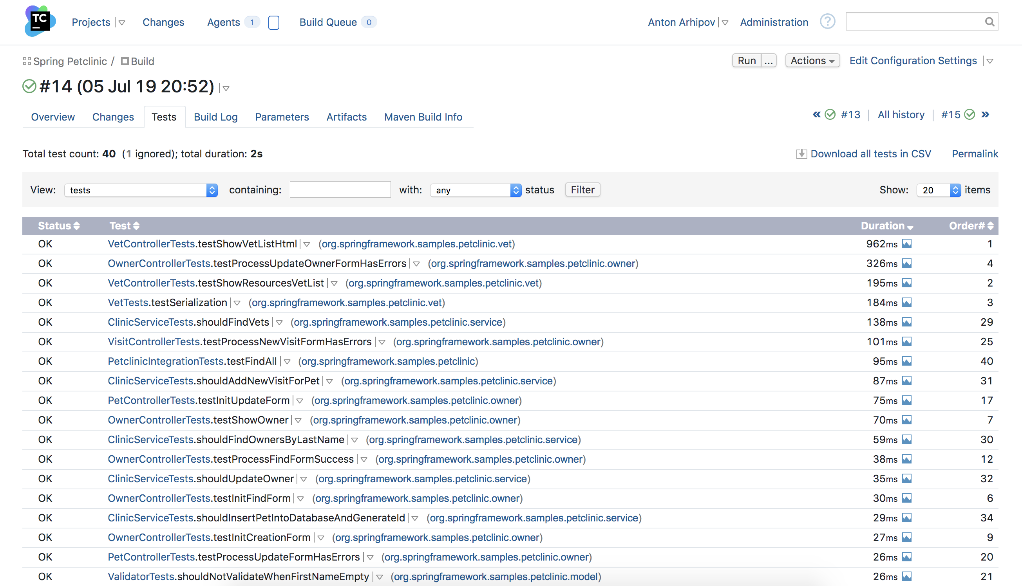
Task: Open duration graph for testProcessUpdateFormHasErrors row
Action: 906,557
